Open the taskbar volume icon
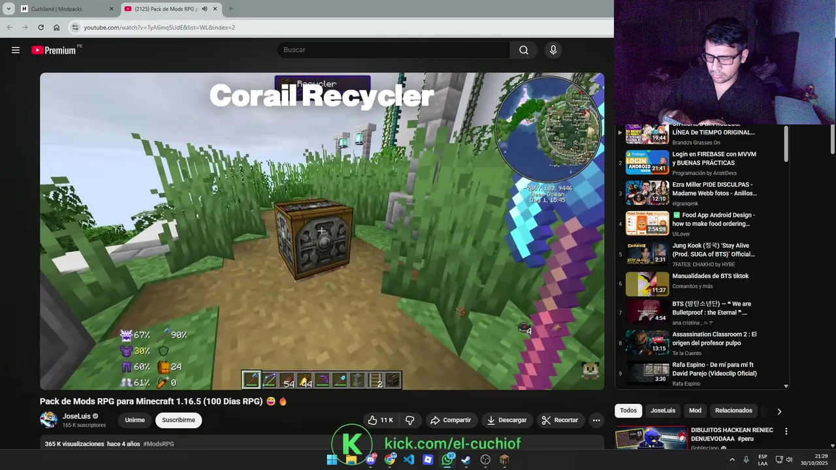The image size is (836, 470). [x=789, y=460]
